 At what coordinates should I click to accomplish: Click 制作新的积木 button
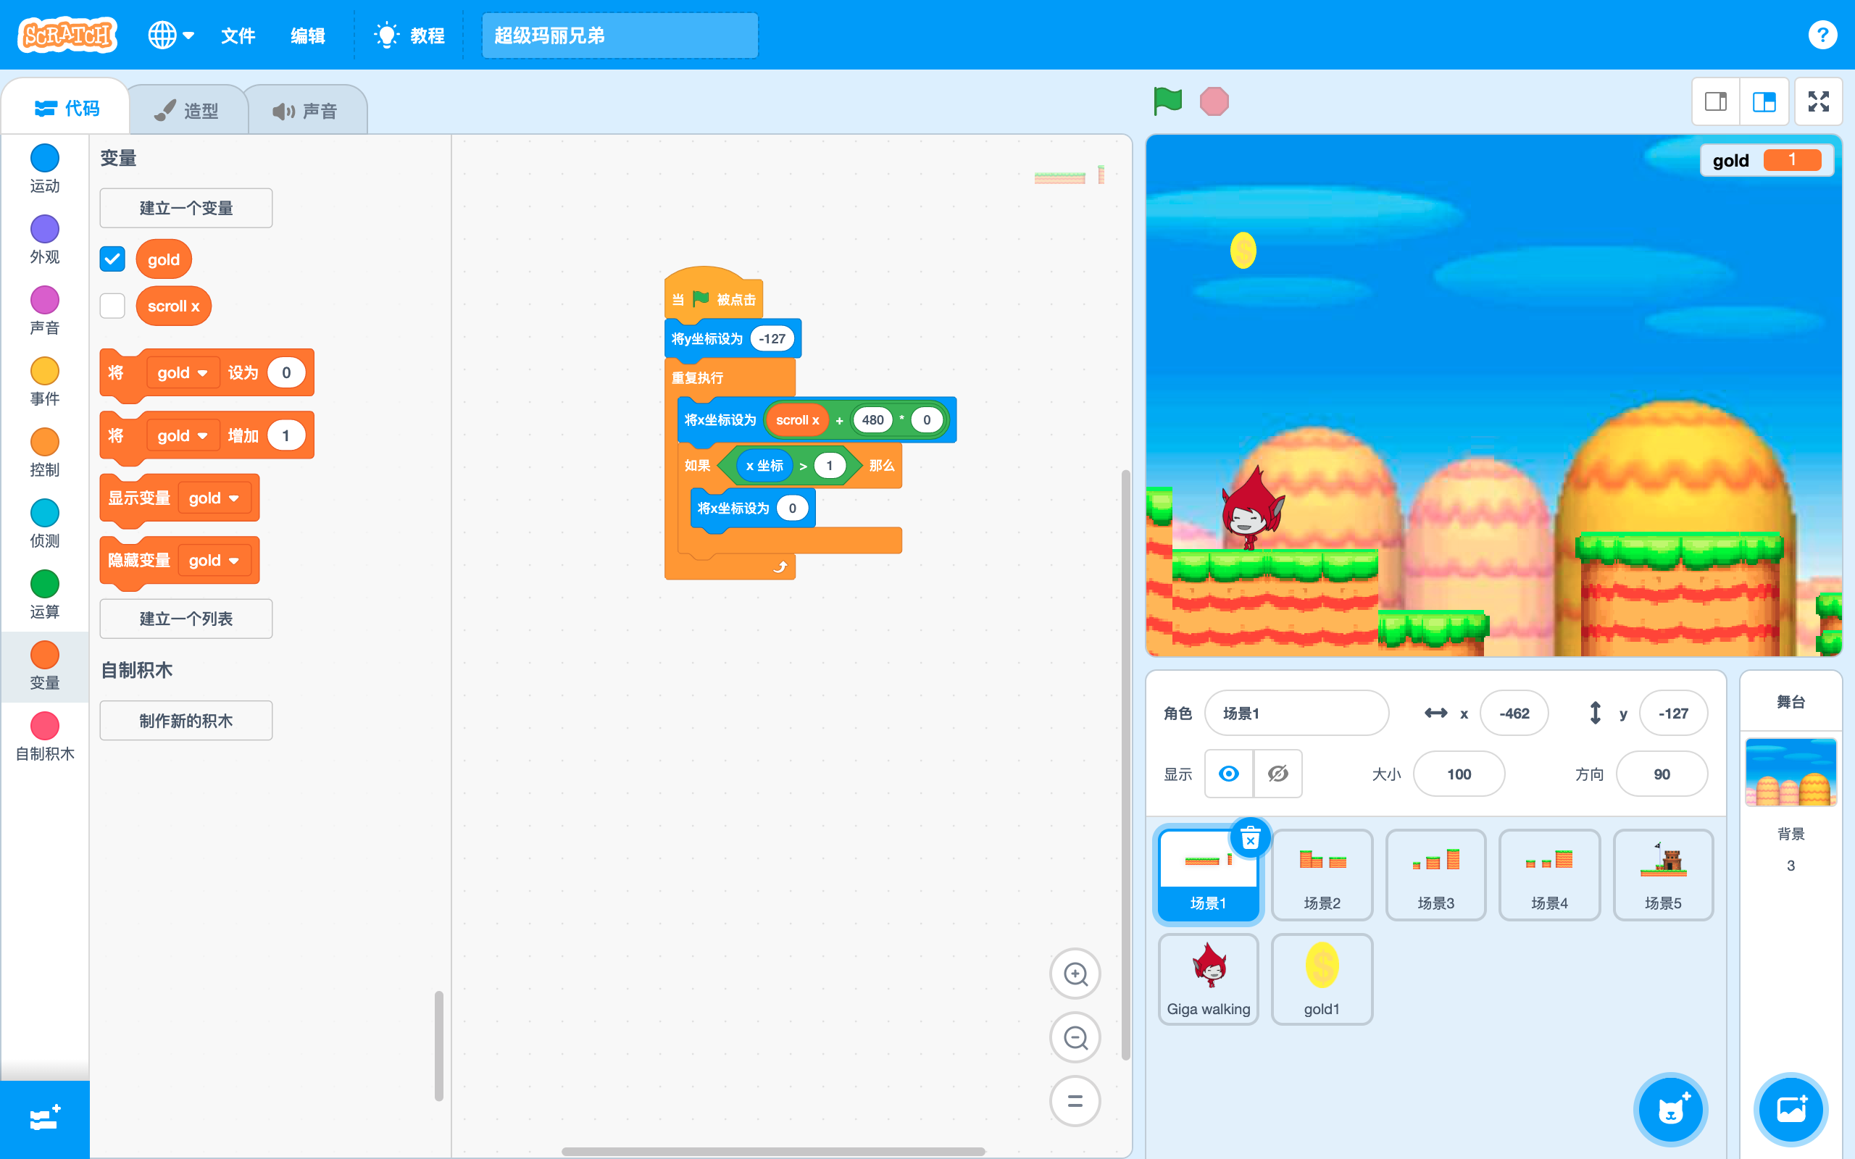(185, 721)
